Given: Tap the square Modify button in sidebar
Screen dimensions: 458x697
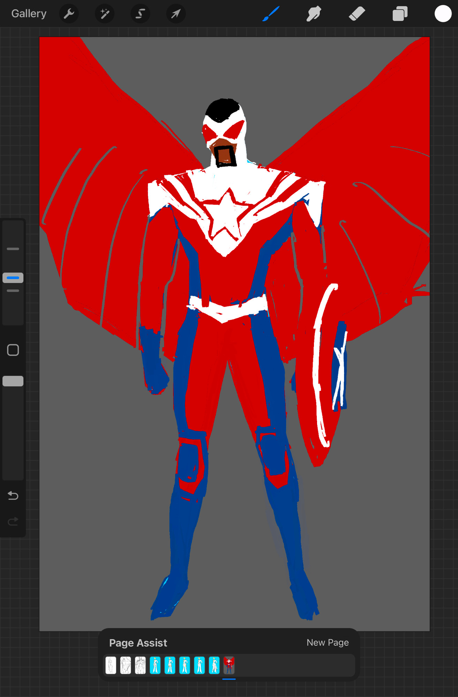Looking at the screenshot, I should click(x=13, y=350).
